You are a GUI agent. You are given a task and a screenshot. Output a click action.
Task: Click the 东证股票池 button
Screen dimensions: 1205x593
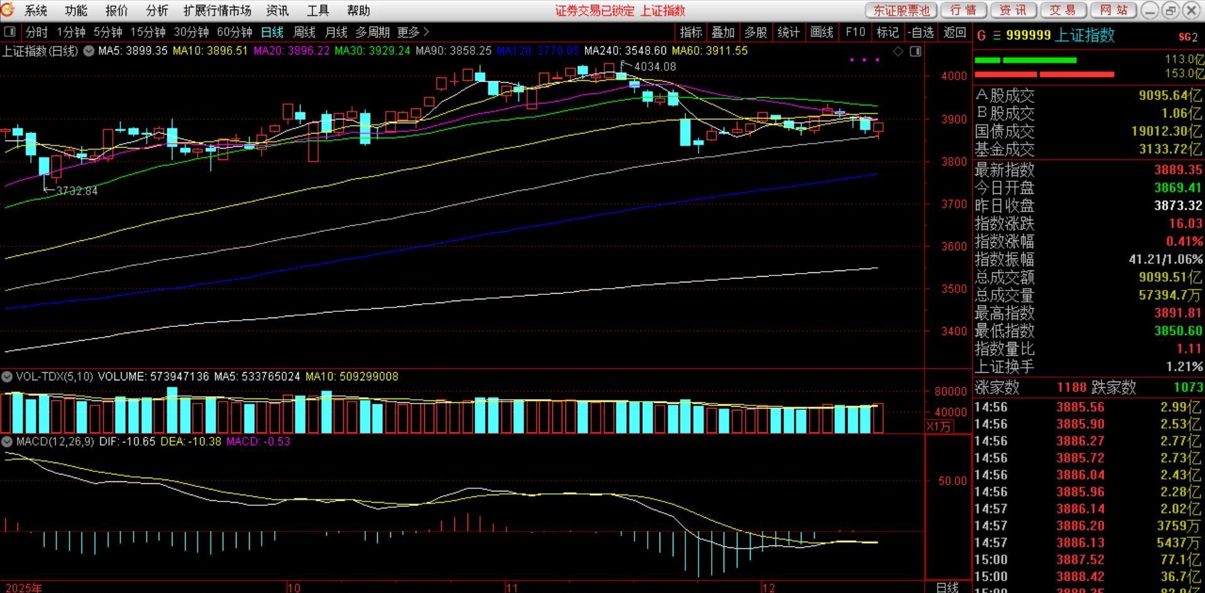click(x=901, y=11)
